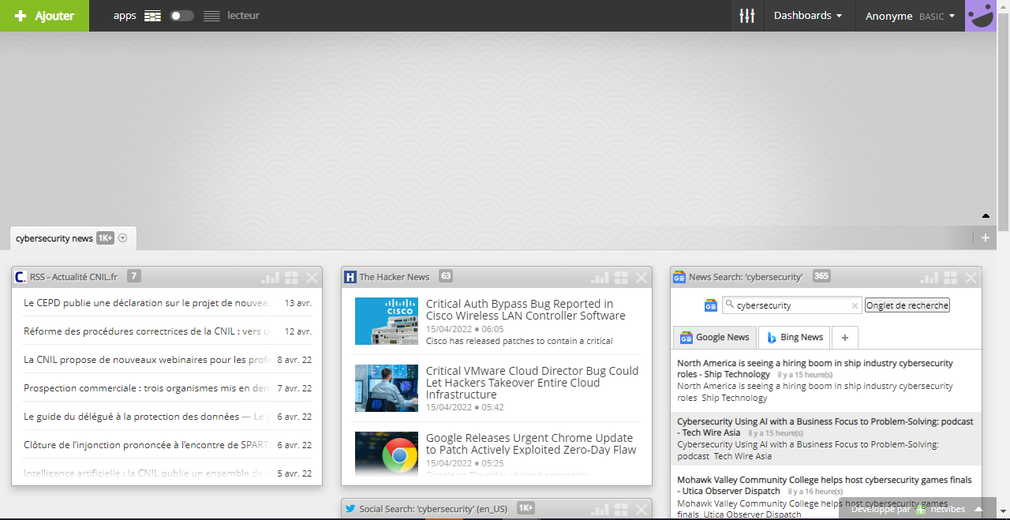
Task: Open the settings sliders icon in top bar
Action: [747, 16]
